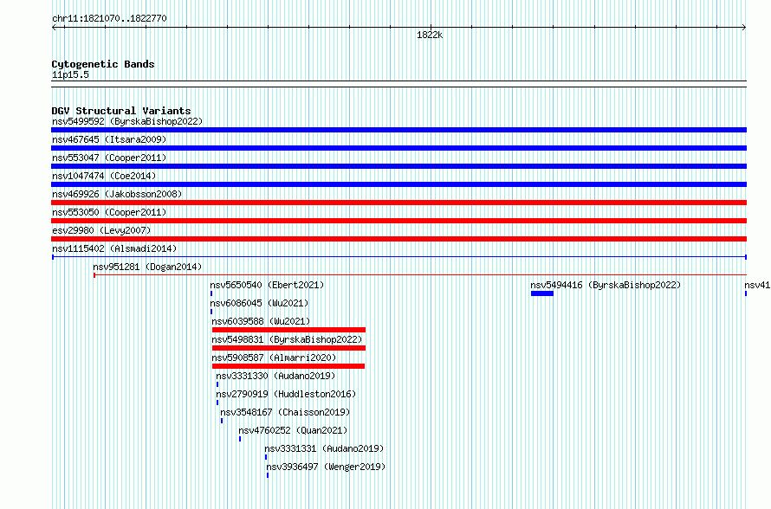Open the esv29980 (Levy2007) label
The height and width of the screenshot is (509, 771).
(101, 230)
